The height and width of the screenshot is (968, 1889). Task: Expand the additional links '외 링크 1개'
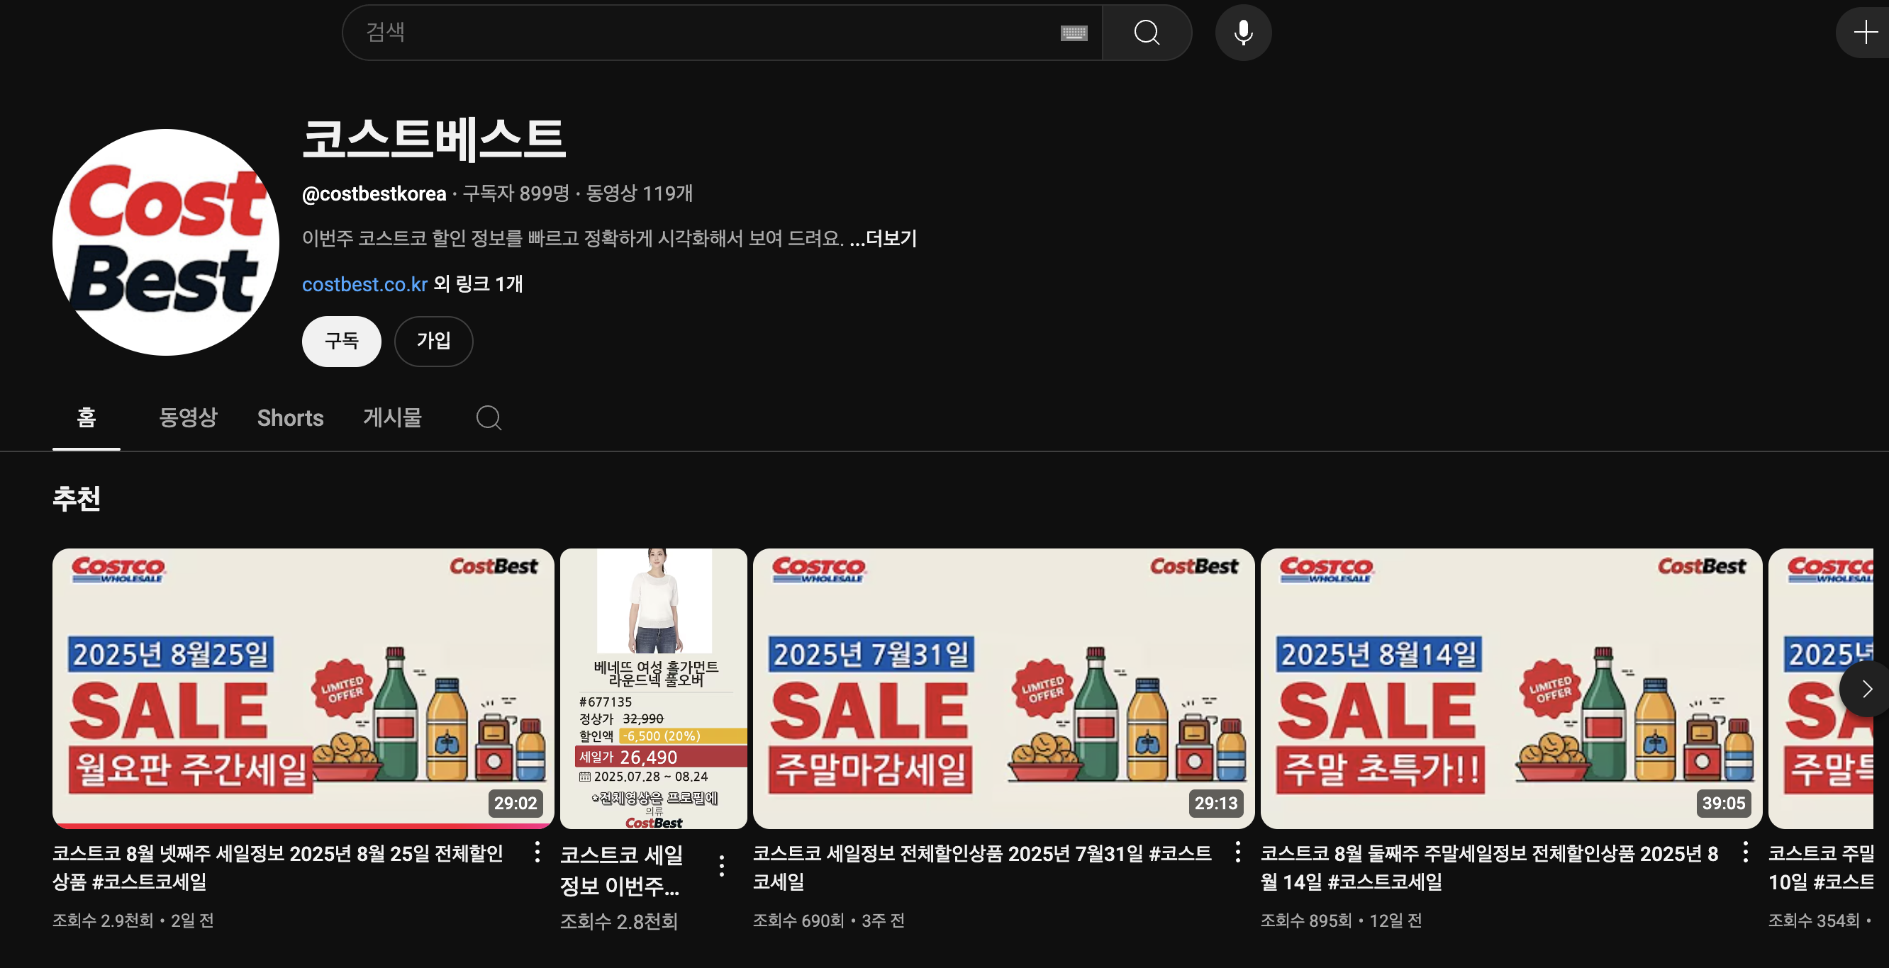pos(478,284)
